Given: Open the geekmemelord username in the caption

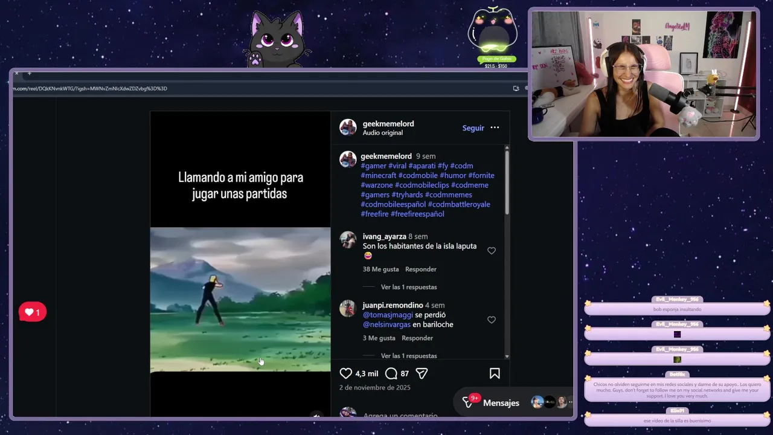Looking at the screenshot, I should pyautogui.click(x=386, y=156).
